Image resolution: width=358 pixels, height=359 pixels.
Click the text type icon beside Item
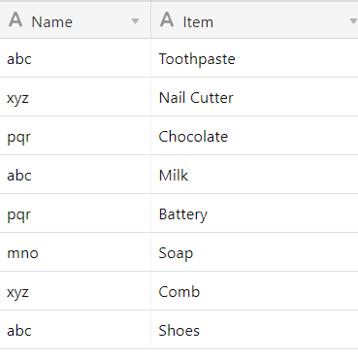(167, 19)
